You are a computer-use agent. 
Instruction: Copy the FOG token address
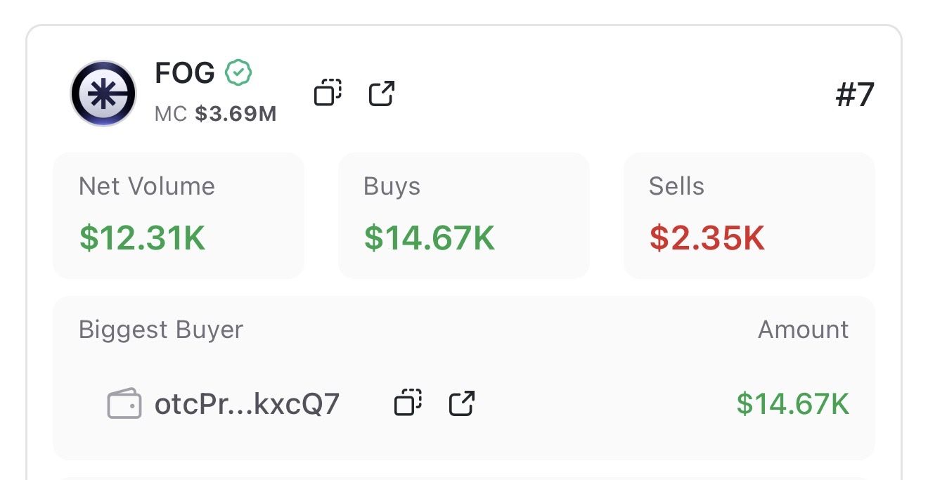click(x=328, y=93)
